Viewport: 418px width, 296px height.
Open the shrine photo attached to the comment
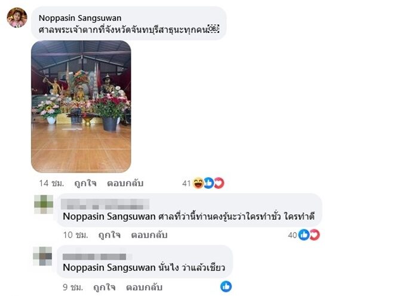[x=81, y=107]
